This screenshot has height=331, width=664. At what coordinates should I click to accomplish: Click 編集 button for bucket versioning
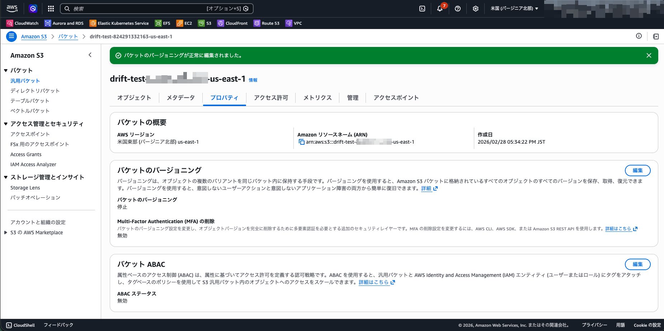(x=637, y=171)
